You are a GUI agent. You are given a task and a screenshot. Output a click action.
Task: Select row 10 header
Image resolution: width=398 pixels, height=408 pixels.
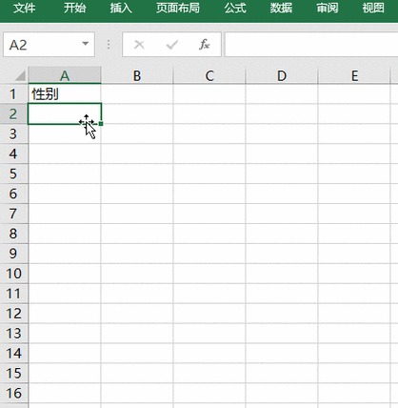(14, 274)
